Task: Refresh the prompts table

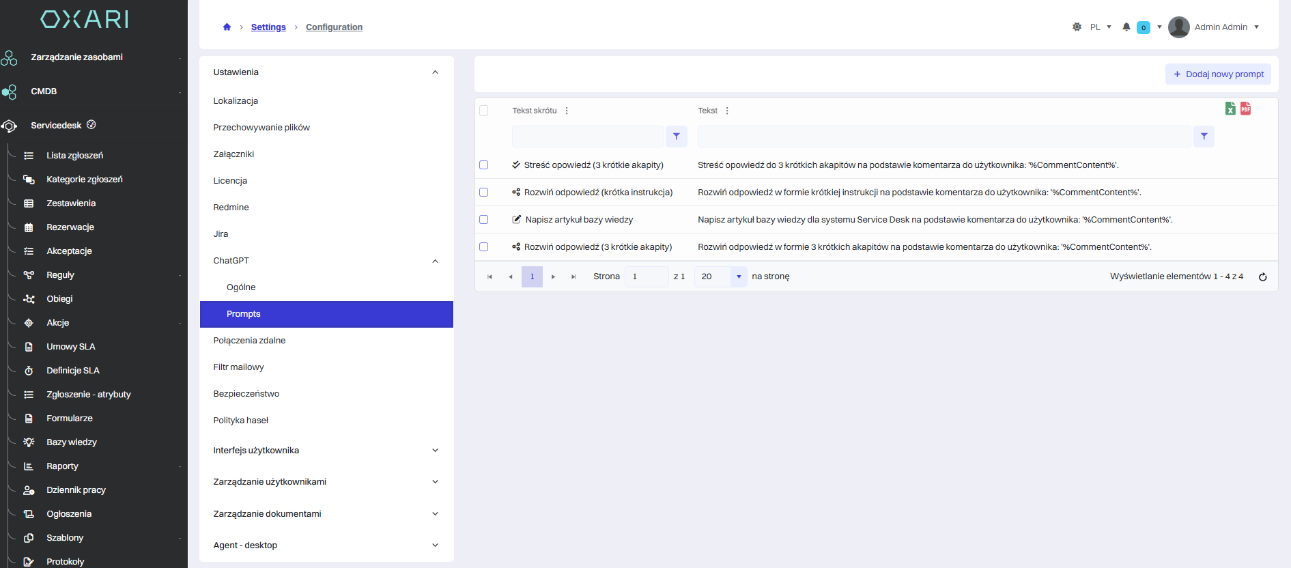Action: 1262,276
